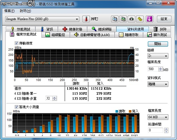Switch to 額外測試 extra tests tab
The image size is (177, 140).
pyautogui.click(x=157, y=35)
